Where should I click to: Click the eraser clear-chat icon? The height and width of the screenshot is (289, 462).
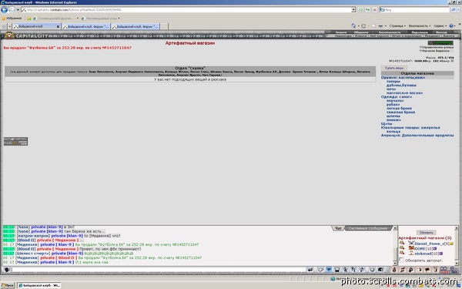[320, 270]
